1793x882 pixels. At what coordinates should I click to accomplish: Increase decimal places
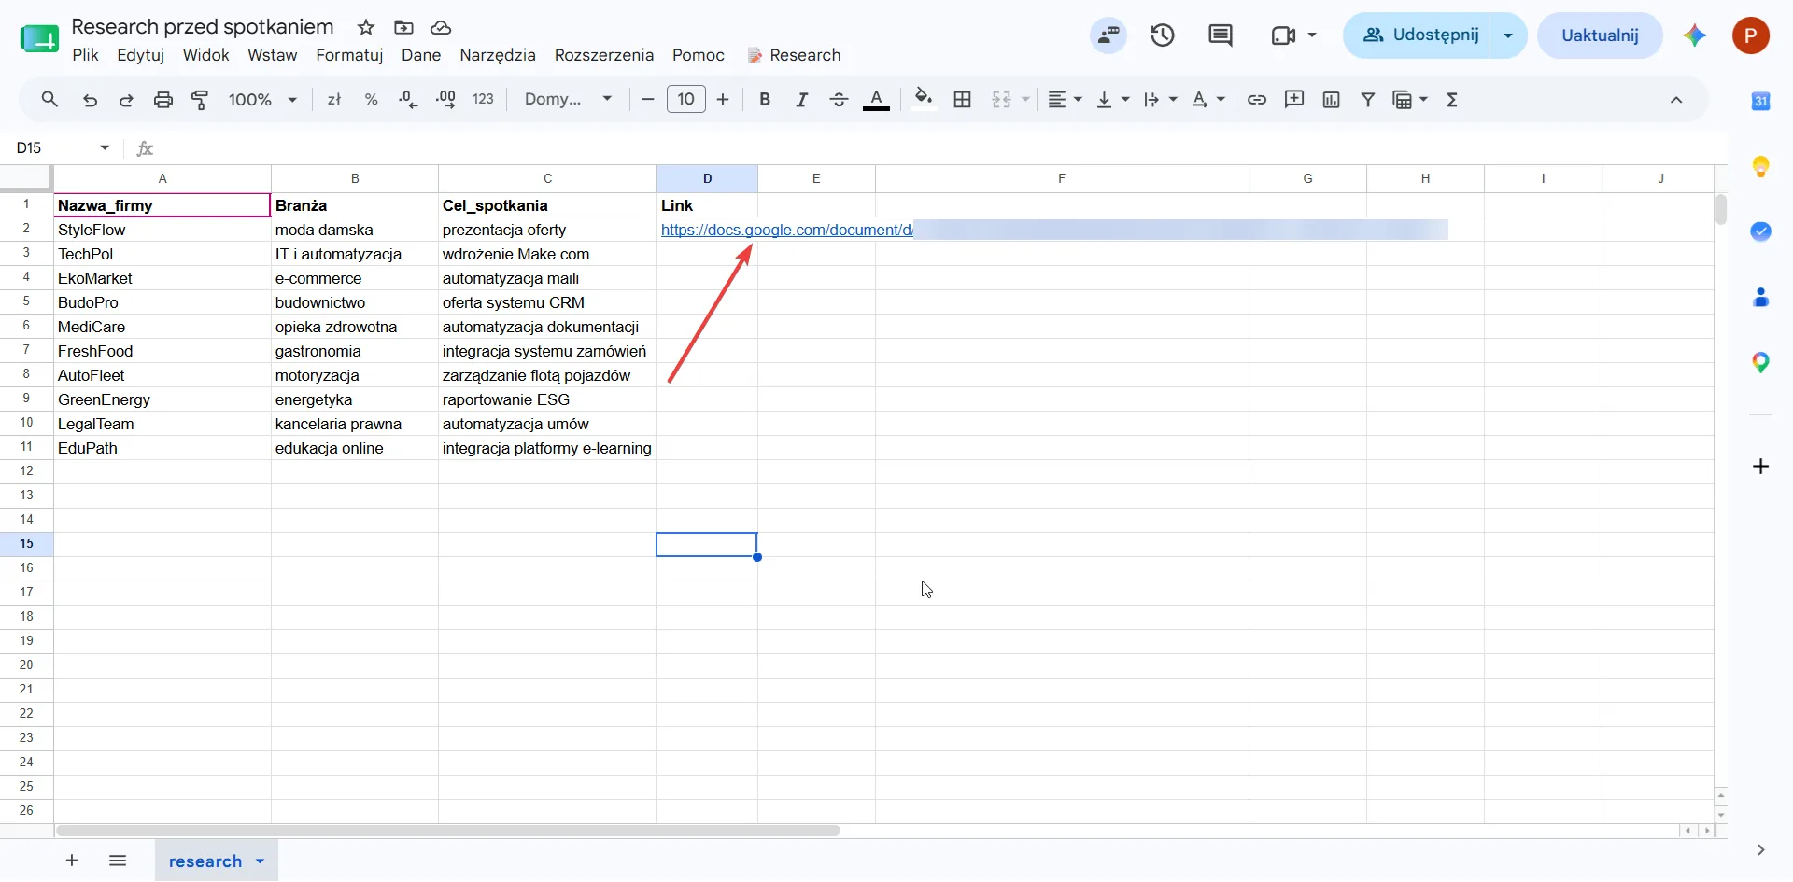[445, 100]
